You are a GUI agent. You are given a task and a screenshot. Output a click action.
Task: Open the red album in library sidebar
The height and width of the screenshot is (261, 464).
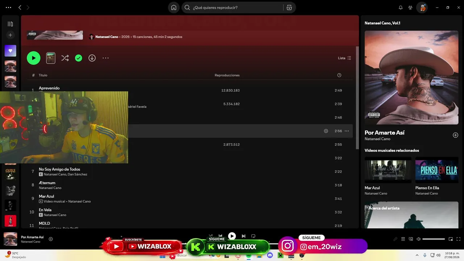click(10, 221)
